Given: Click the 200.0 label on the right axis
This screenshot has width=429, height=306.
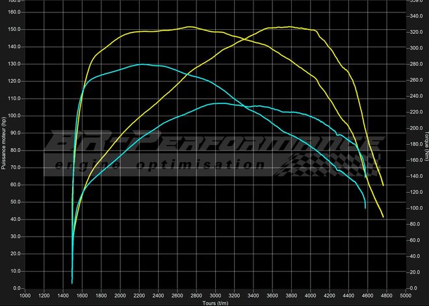Looking at the screenshot, I should tap(415, 128).
